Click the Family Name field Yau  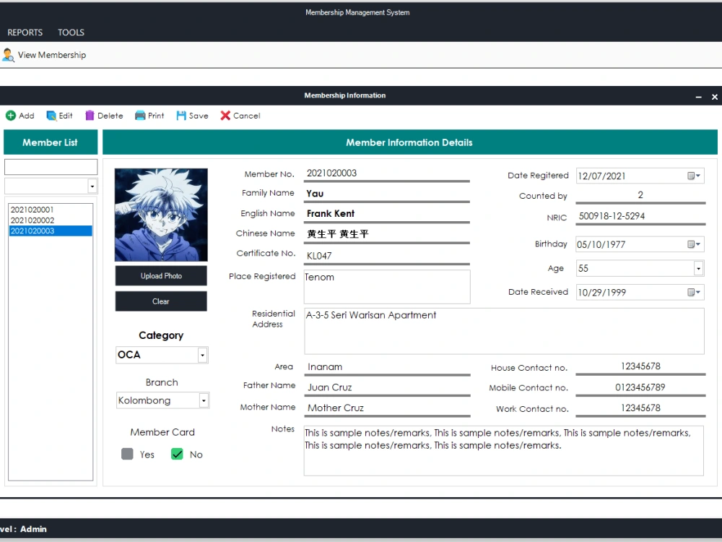[387, 194]
